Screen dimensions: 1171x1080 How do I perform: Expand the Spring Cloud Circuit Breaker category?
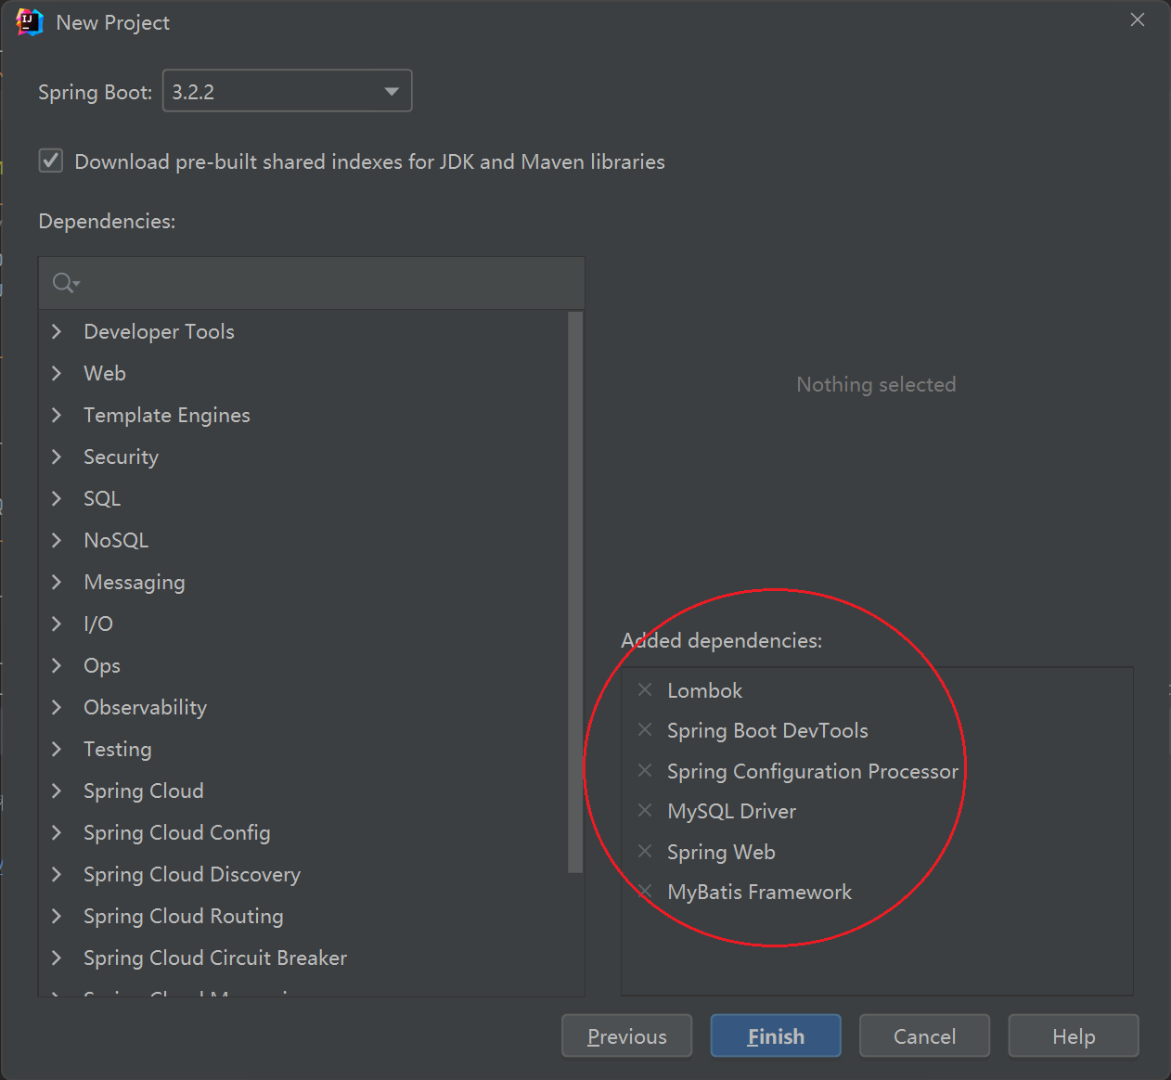pos(57,958)
